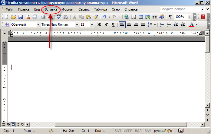Expand the undo history arrow

(109, 17)
